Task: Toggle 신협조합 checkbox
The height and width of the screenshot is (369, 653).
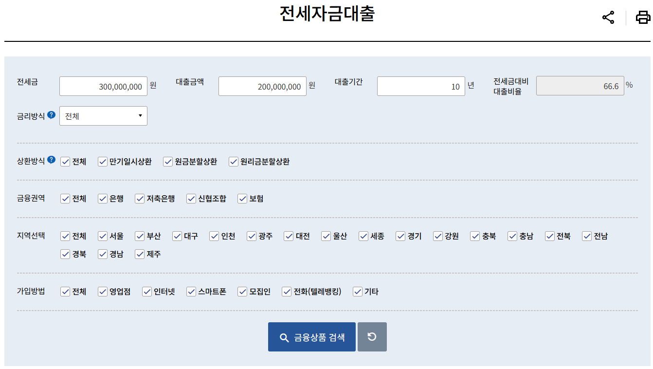Action: coord(191,199)
